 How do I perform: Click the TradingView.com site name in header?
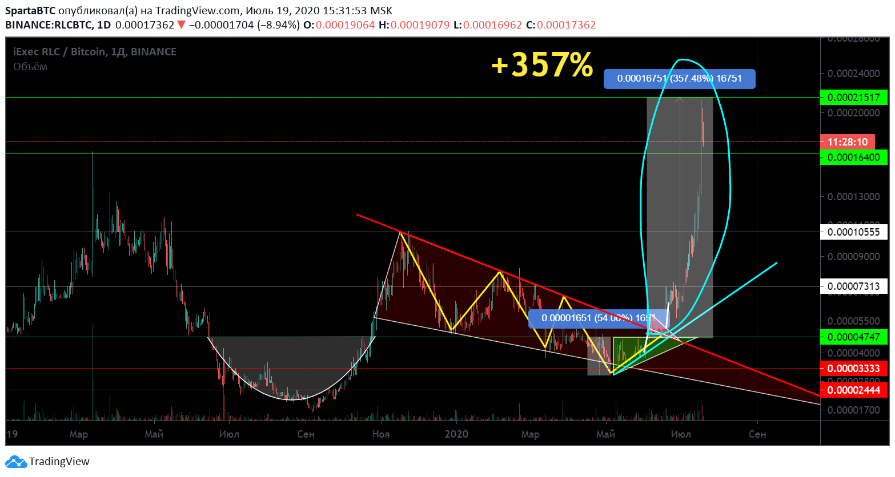[198, 11]
